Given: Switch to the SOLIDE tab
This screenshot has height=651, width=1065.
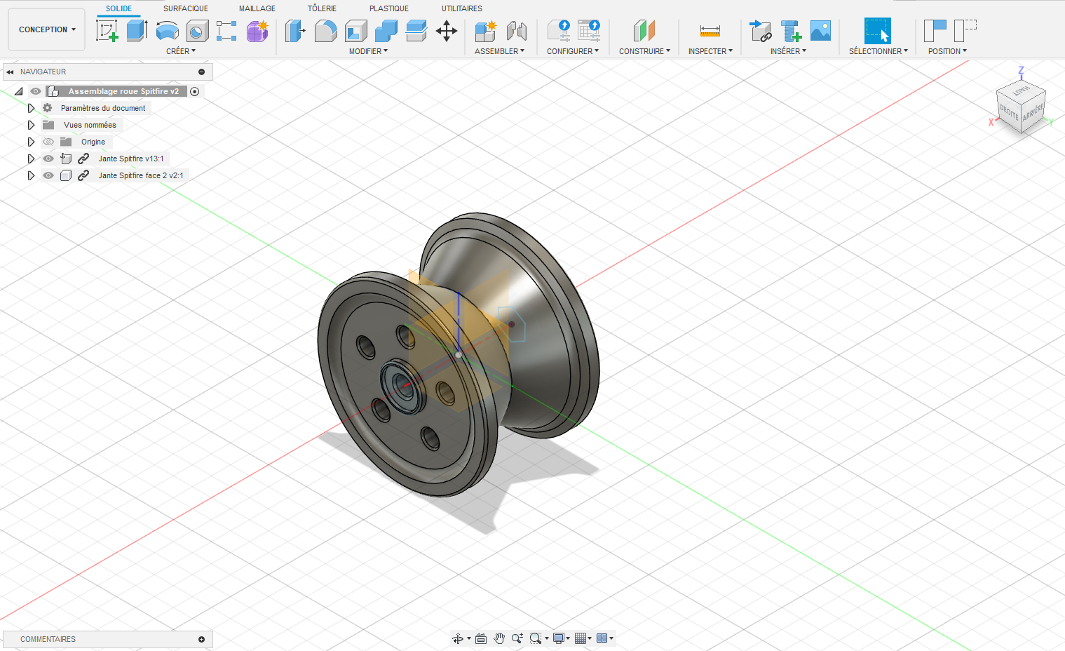Looking at the screenshot, I should tap(118, 8).
